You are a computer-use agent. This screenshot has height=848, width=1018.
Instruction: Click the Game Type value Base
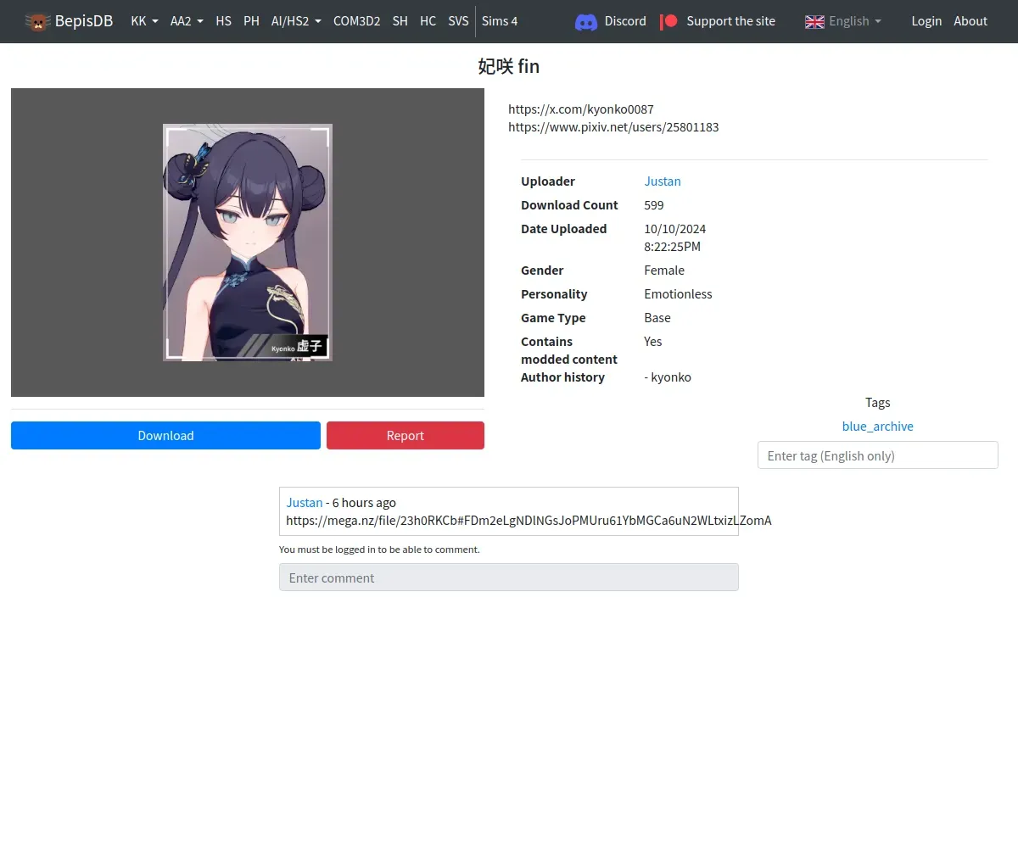(657, 317)
